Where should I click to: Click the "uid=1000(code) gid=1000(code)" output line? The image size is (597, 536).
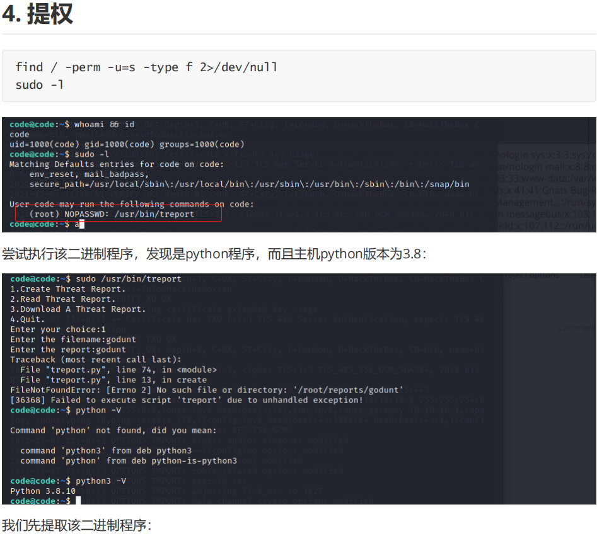point(127,145)
